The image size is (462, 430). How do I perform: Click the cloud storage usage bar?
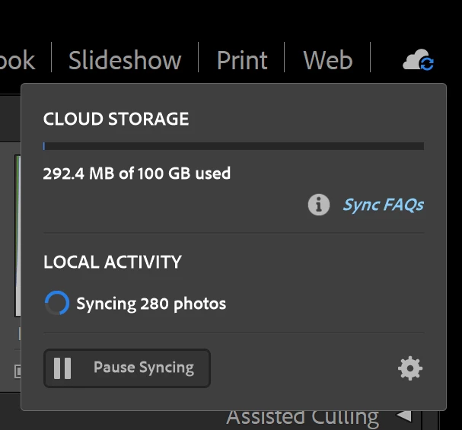[234, 146]
